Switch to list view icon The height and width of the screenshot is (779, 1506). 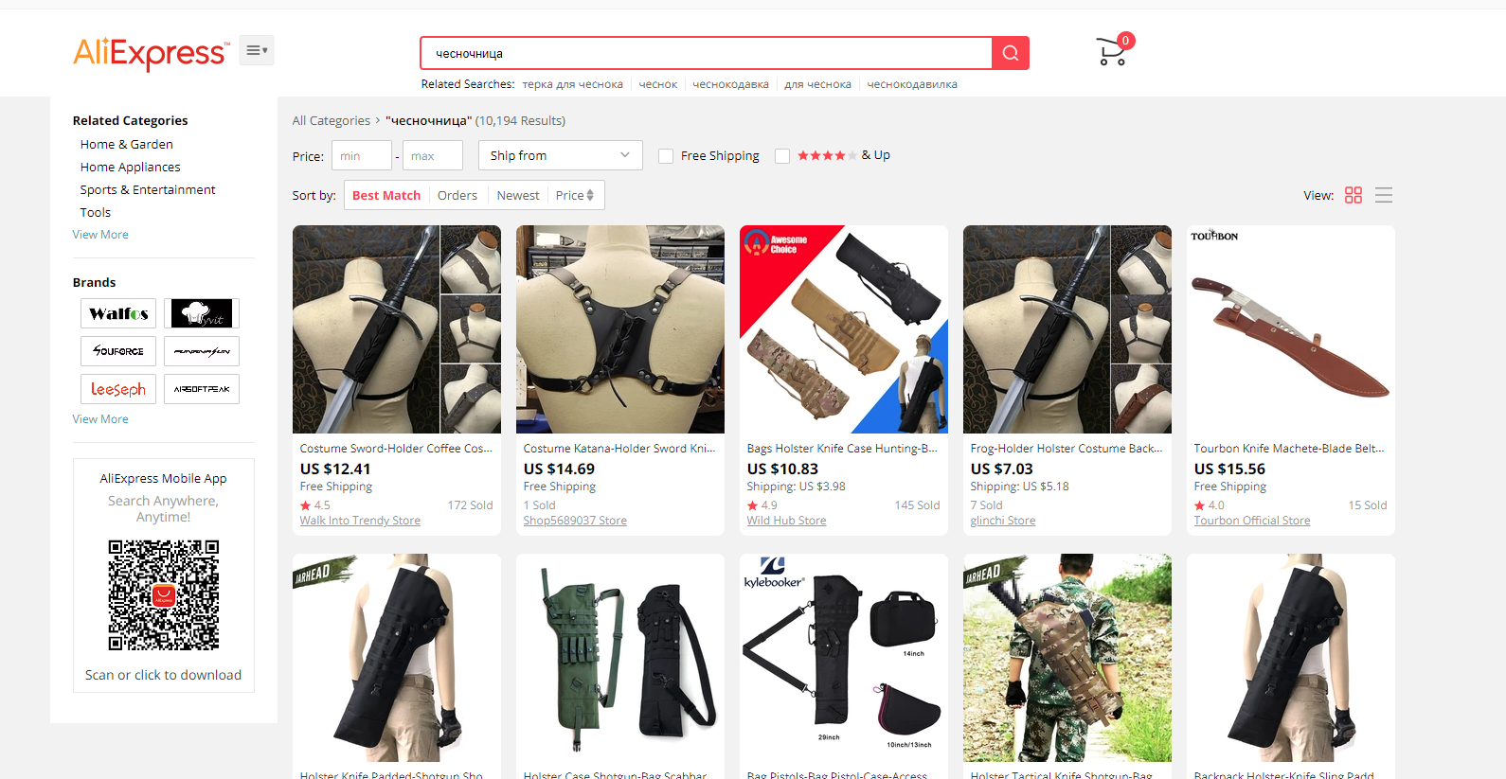click(x=1384, y=195)
